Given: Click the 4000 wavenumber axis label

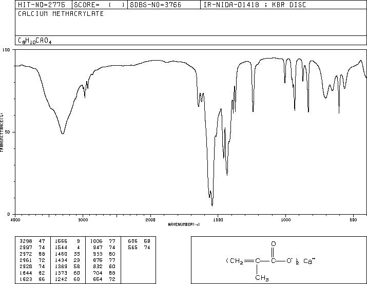Looking at the screenshot, I should point(15,220).
